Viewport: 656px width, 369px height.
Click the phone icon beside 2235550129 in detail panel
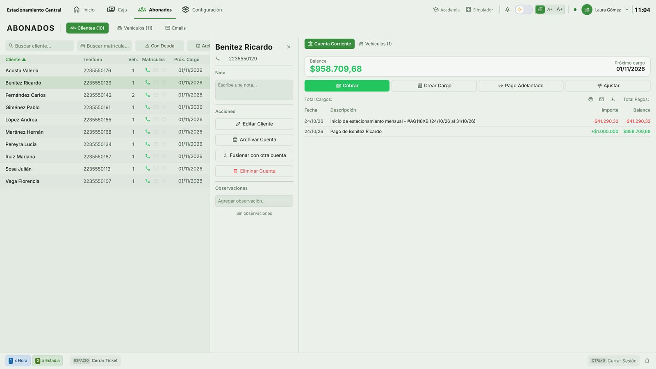218,59
